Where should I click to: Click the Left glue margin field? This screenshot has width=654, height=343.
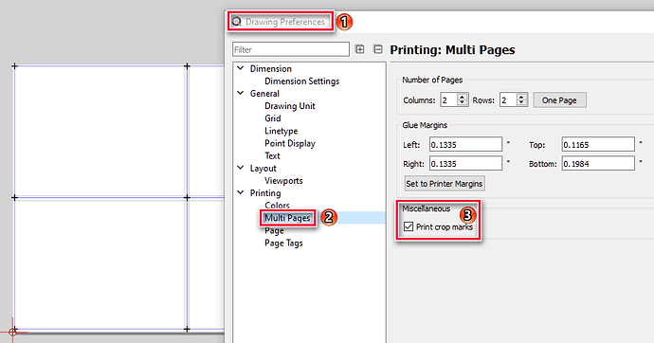pyautogui.click(x=466, y=144)
